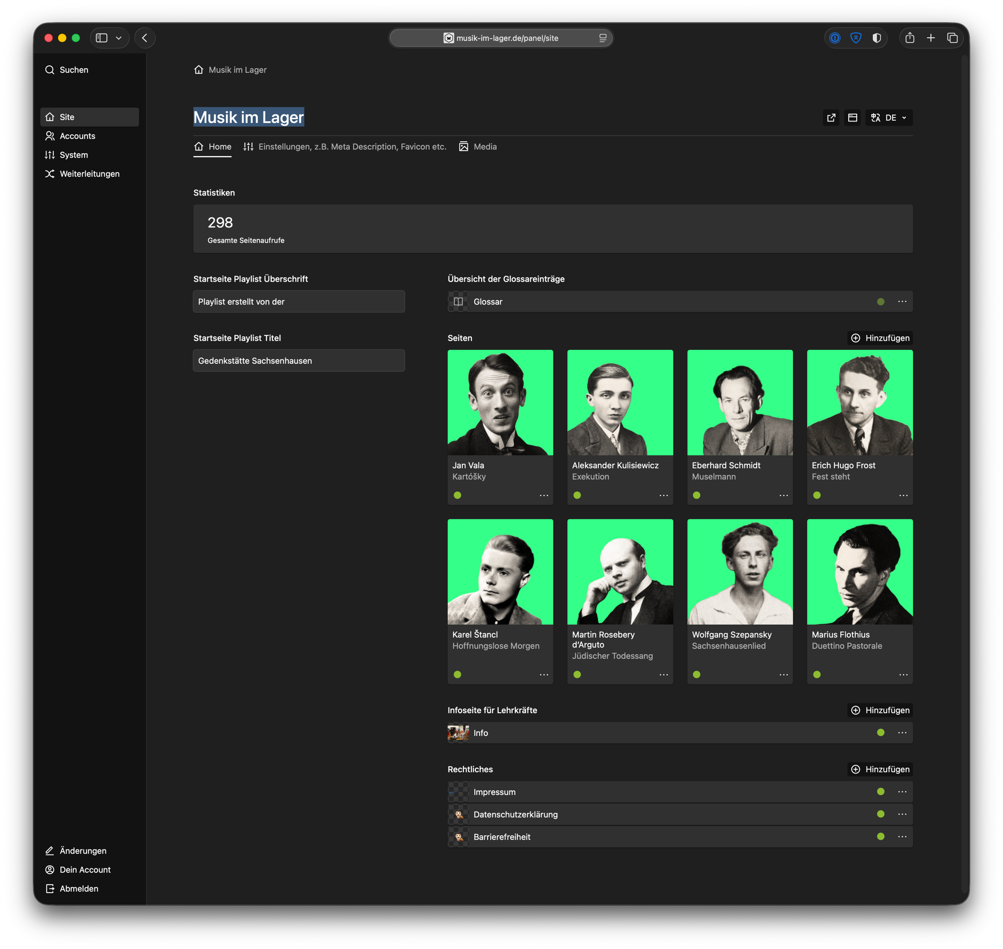Viewport: 1003px width, 949px height.
Task: Toggle status dot on Jan Vala card
Action: pyautogui.click(x=457, y=495)
